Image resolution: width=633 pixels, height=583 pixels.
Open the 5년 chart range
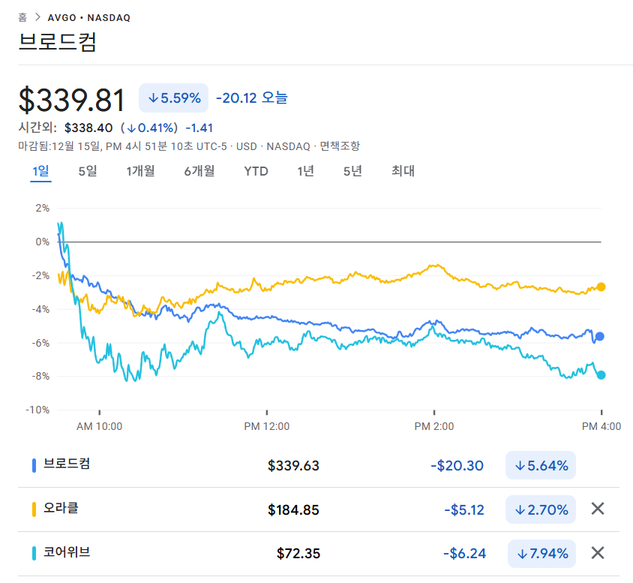coord(352,171)
